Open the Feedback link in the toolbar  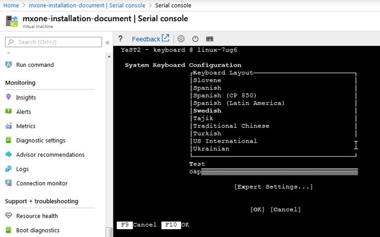[150, 38]
